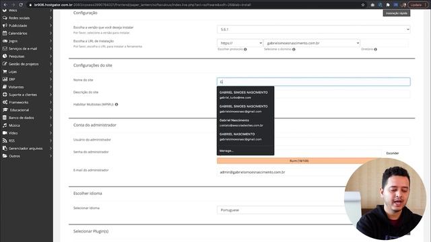431x242 pixels.
Task: Click the Suporte a clientes lifebuoy icon
Action: pos(5,95)
